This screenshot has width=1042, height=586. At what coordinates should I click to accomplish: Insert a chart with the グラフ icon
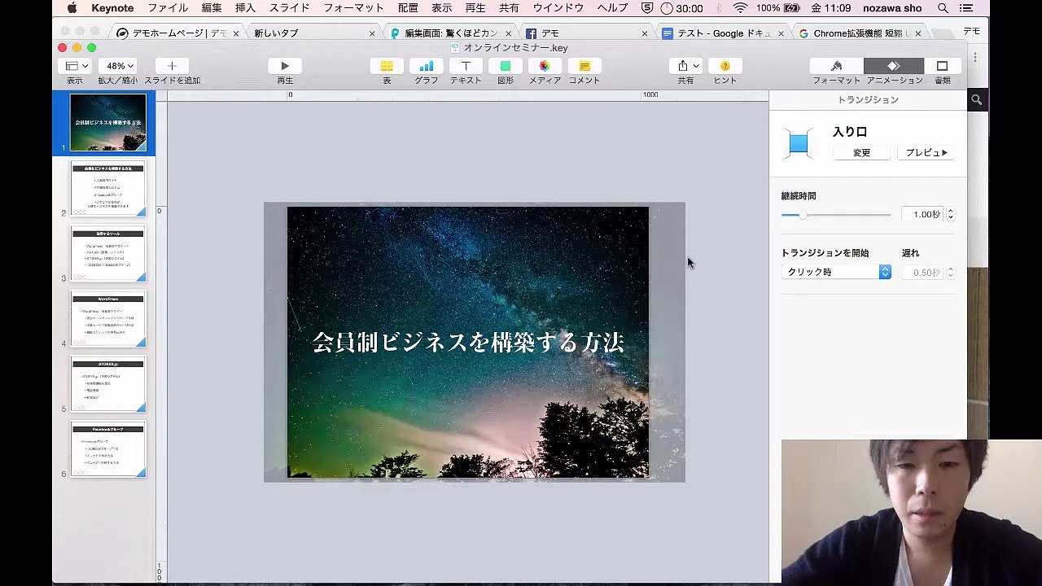coord(426,66)
